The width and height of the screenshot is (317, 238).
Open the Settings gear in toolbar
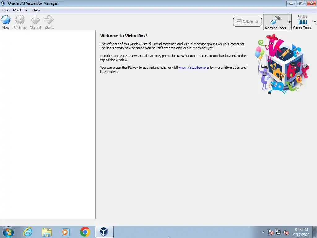tap(20, 22)
